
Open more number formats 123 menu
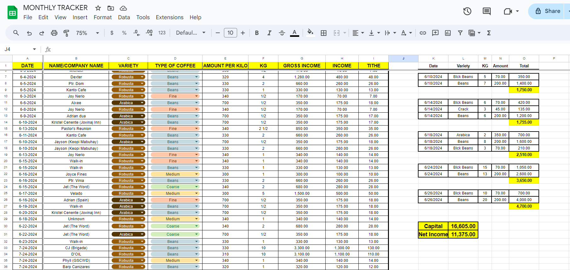162,33
